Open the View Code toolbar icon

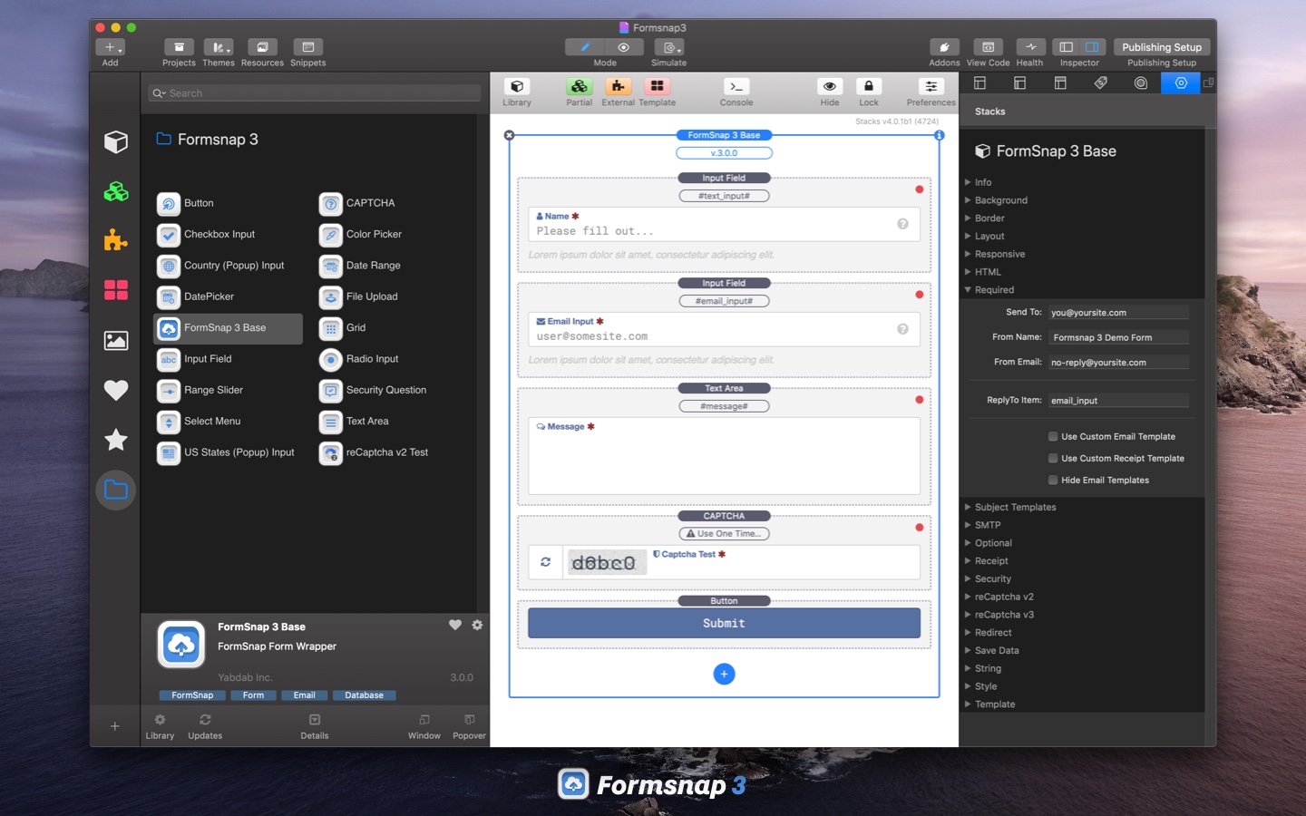[x=988, y=47]
